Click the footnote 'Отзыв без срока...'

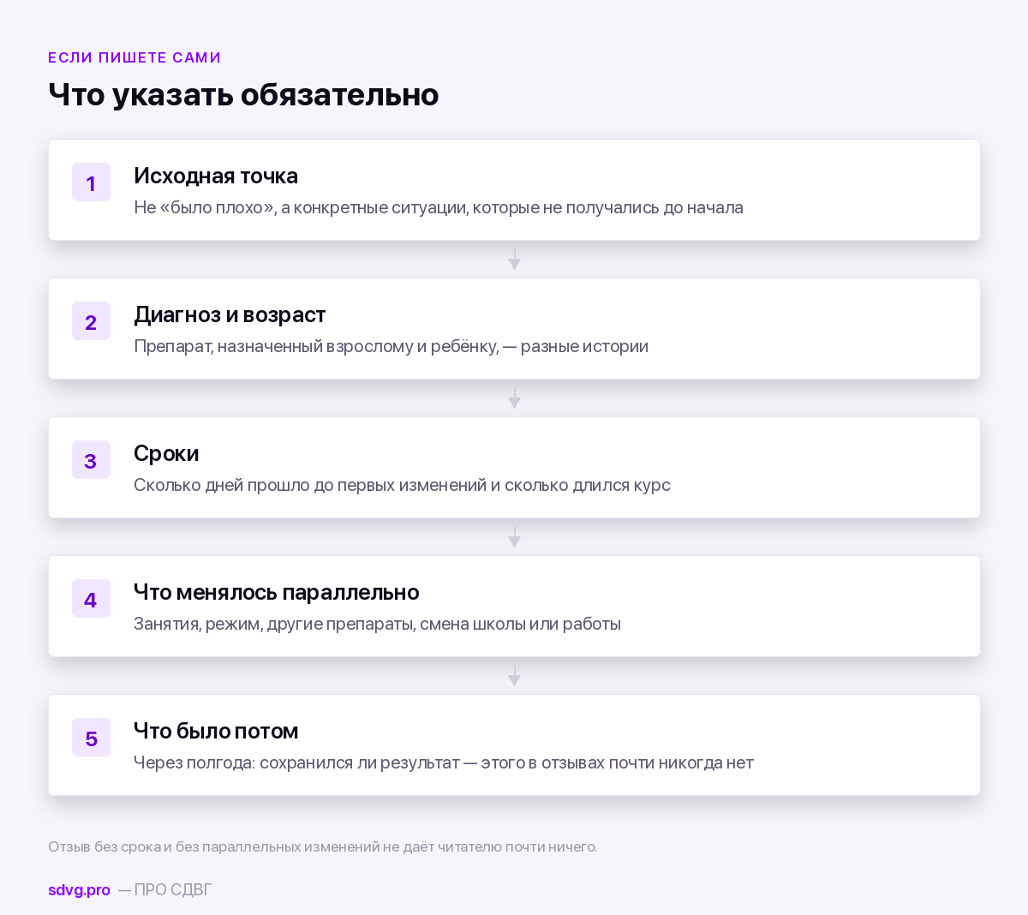point(323,846)
